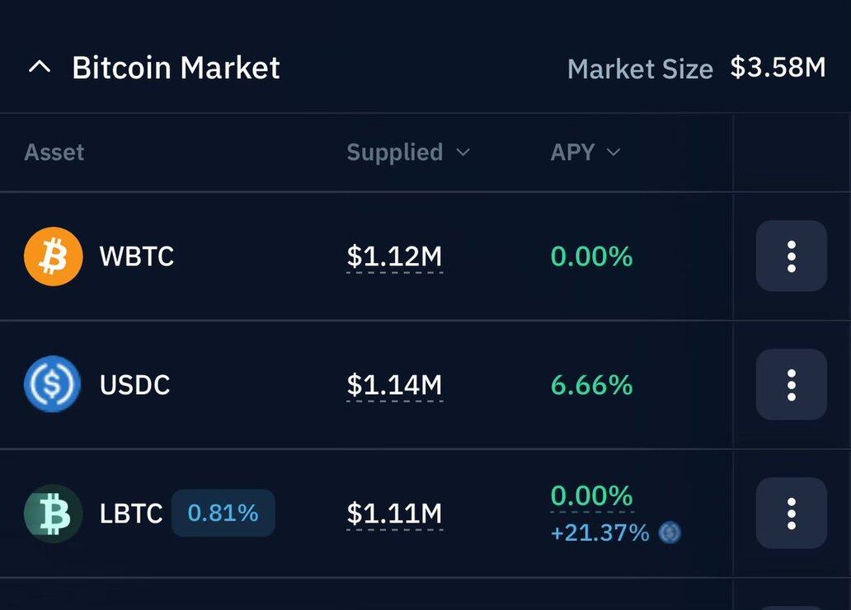Open the USDC row three-dot menu
This screenshot has width=851, height=610.
click(792, 385)
